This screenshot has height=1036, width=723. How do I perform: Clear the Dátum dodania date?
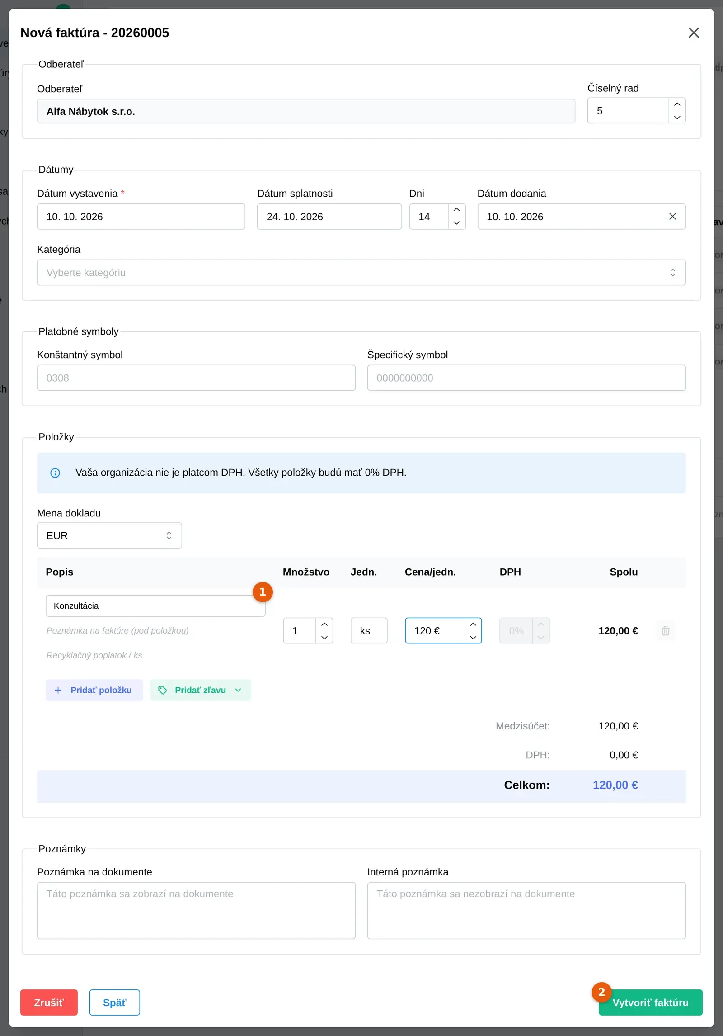(x=672, y=217)
